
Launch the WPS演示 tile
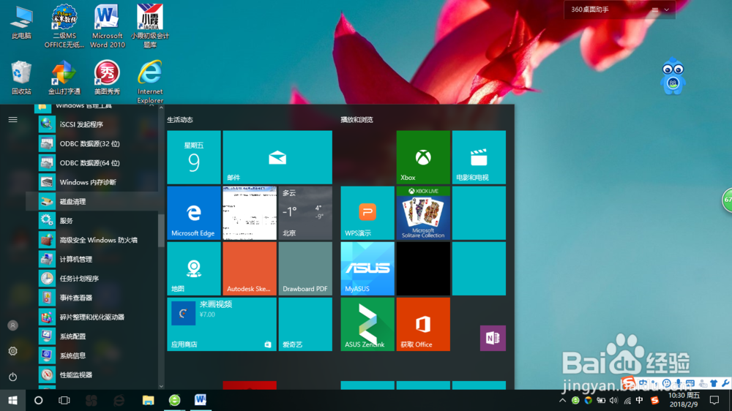(x=367, y=213)
